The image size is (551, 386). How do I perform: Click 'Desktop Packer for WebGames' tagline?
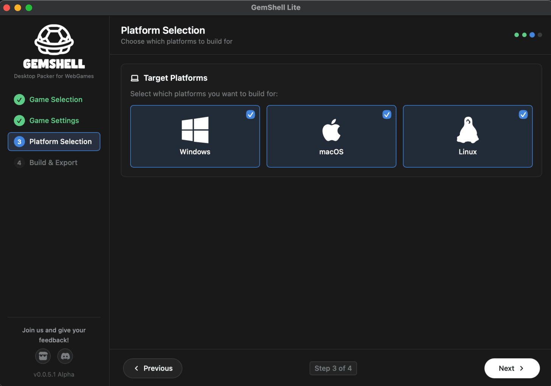(x=54, y=76)
